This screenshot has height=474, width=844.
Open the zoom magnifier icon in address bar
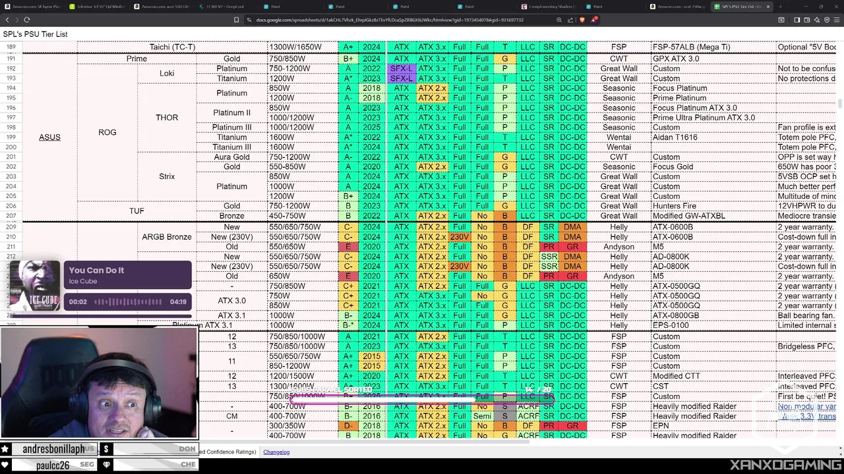[x=559, y=20]
